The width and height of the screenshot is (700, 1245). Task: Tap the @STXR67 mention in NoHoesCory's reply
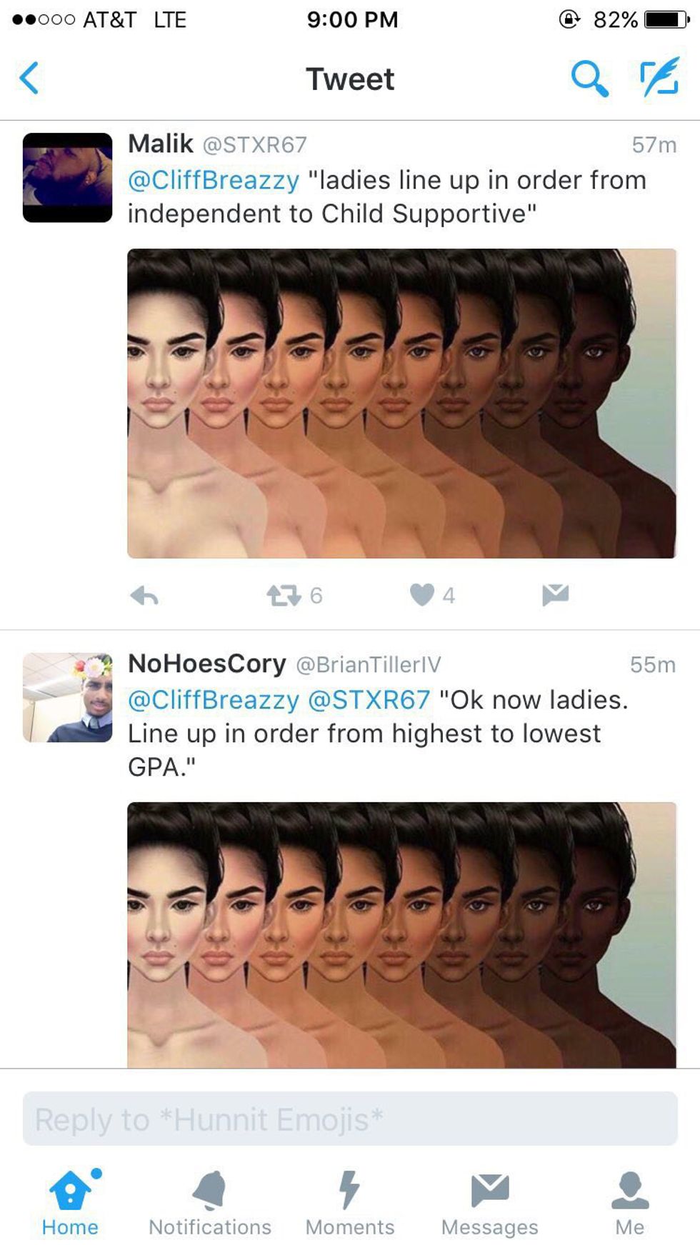(x=369, y=700)
